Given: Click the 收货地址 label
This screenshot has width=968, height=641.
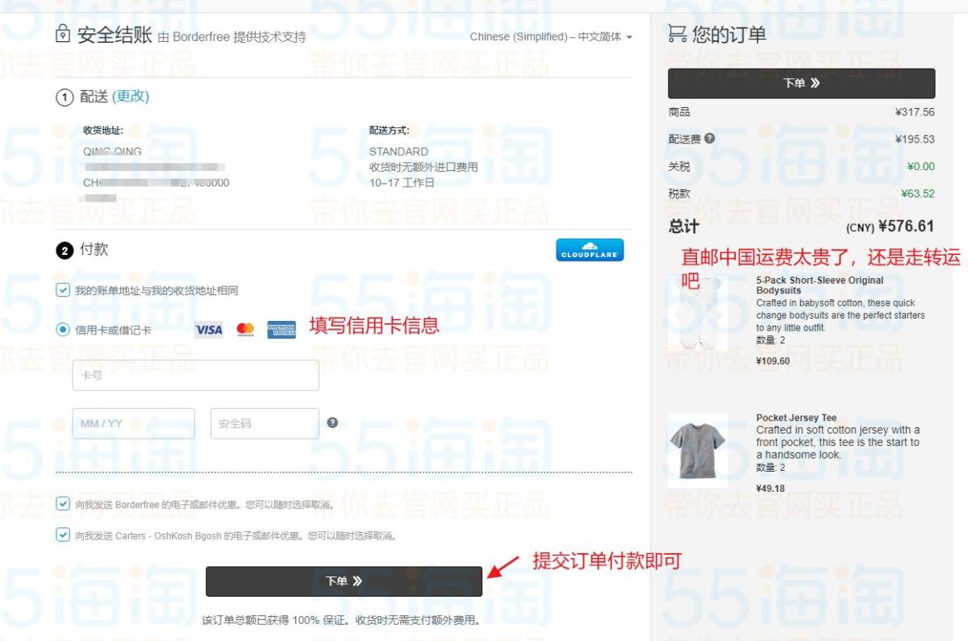Looking at the screenshot, I should click(x=103, y=130).
